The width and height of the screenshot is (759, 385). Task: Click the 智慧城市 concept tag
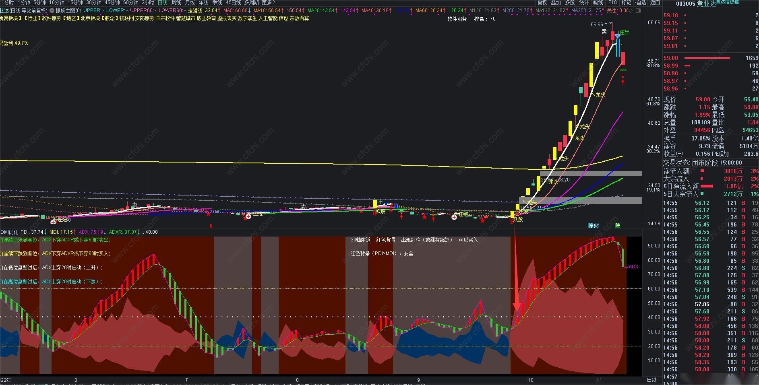pyautogui.click(x=186, y=18)
